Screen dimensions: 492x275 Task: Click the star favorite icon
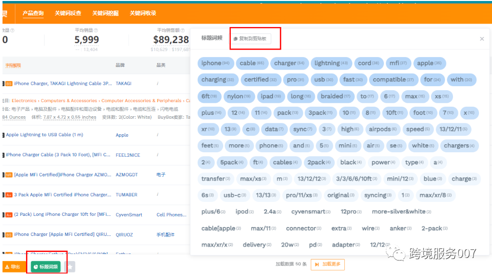pyautogui.click(x=70, y=267)
